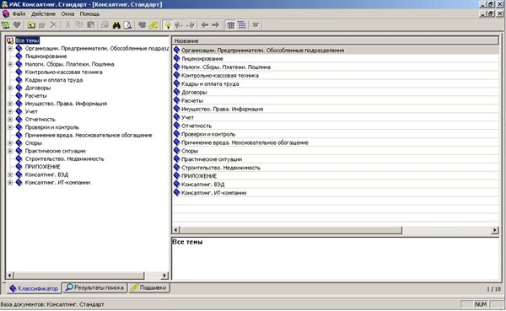Select Организации row in the right list

click(x=336, y=50)
